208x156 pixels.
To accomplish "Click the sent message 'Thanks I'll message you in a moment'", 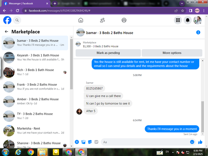I will pos(172,129).
